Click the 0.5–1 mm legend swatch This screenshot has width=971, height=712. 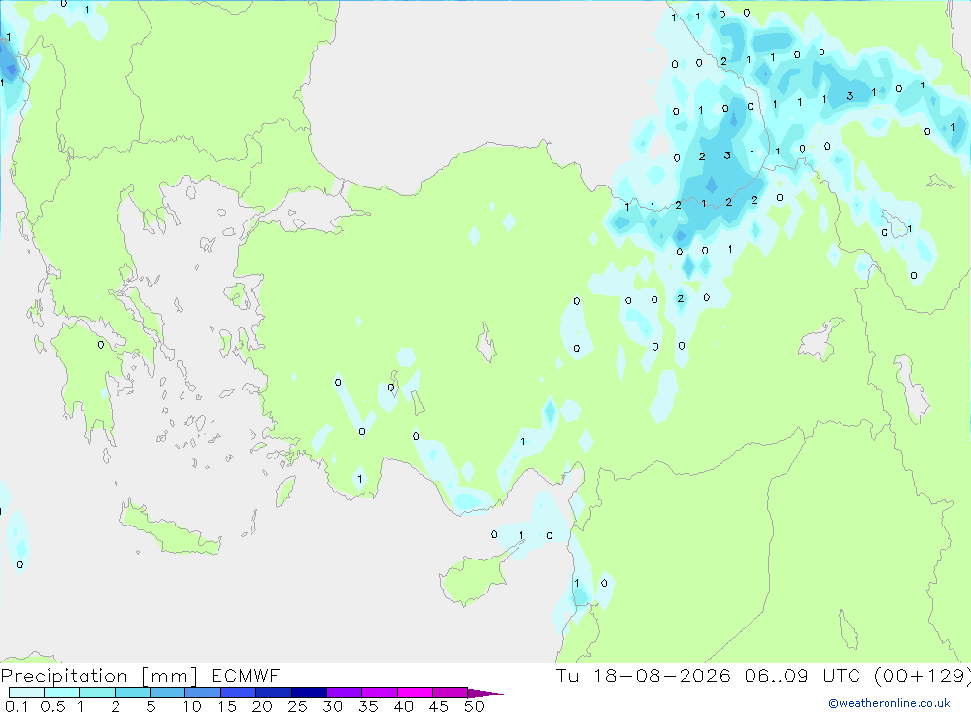click(61, 693)
